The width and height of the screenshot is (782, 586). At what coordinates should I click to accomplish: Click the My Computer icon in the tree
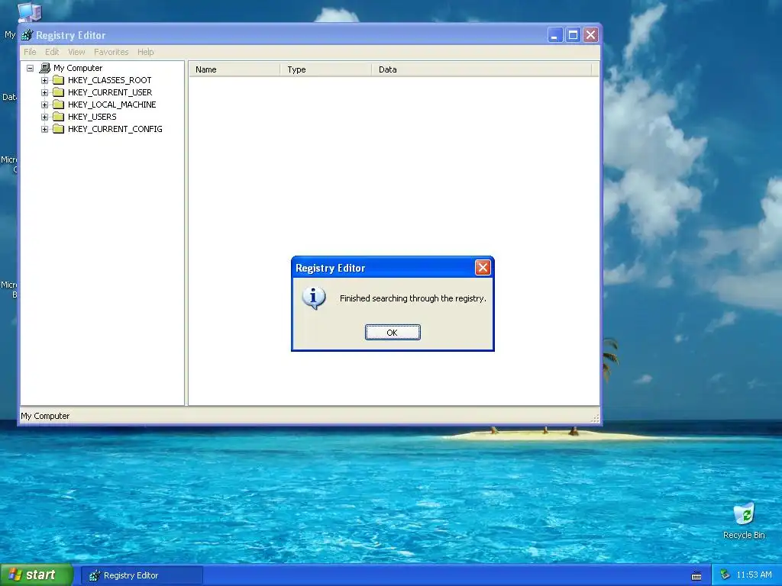(x=45, y=68)
